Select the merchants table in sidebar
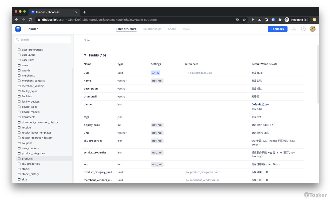331x200 pixels. pos(28,75)
